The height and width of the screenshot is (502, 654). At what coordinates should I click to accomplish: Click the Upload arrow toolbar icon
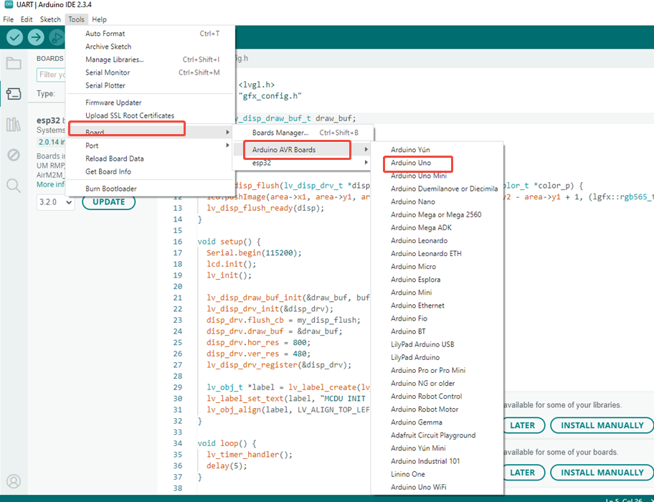click(36, 37)
